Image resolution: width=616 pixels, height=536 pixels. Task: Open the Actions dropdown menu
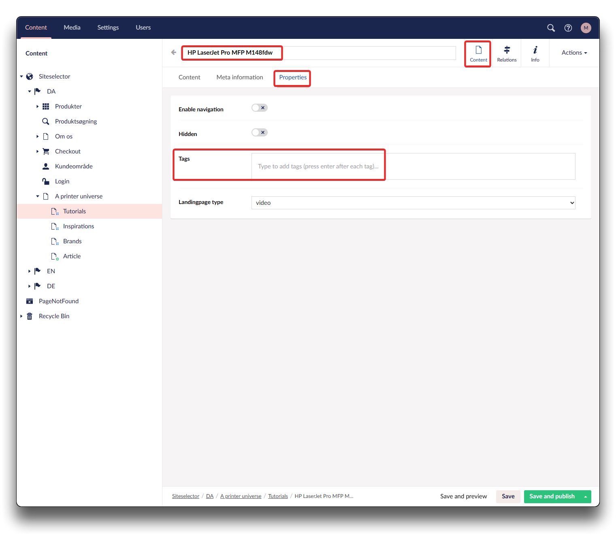[x=574, y=53]
